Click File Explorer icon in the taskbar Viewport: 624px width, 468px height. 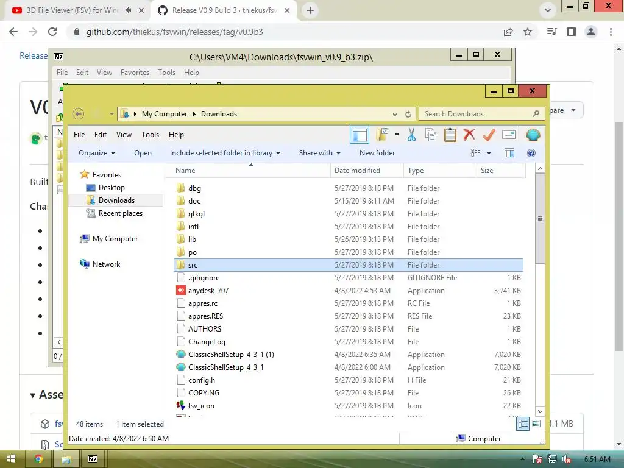(66, 459)
